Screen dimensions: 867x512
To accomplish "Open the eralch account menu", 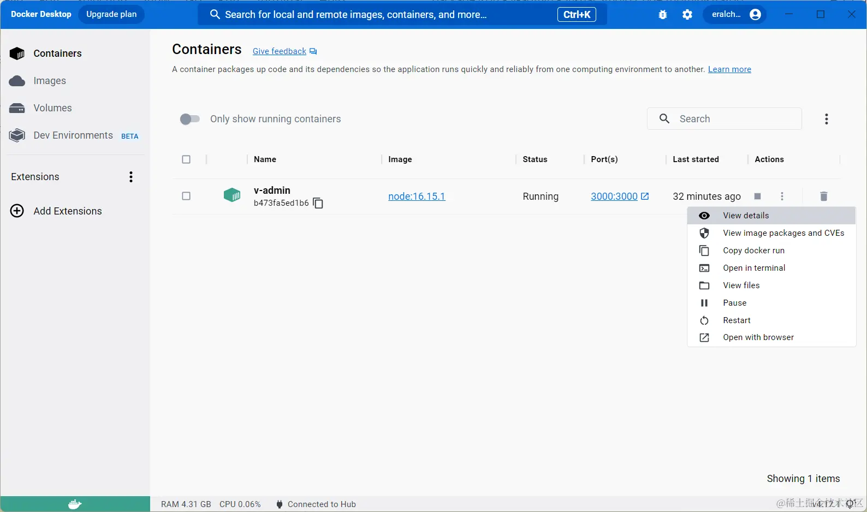I will click(x=735, y=15).
